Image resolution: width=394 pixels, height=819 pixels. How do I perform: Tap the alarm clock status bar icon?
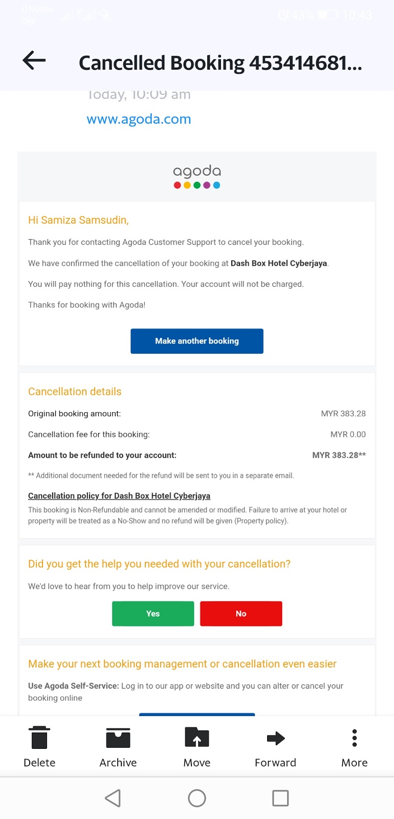[x=285, y=15]
